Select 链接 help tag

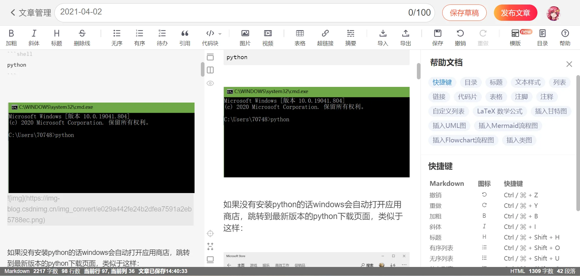439,97
